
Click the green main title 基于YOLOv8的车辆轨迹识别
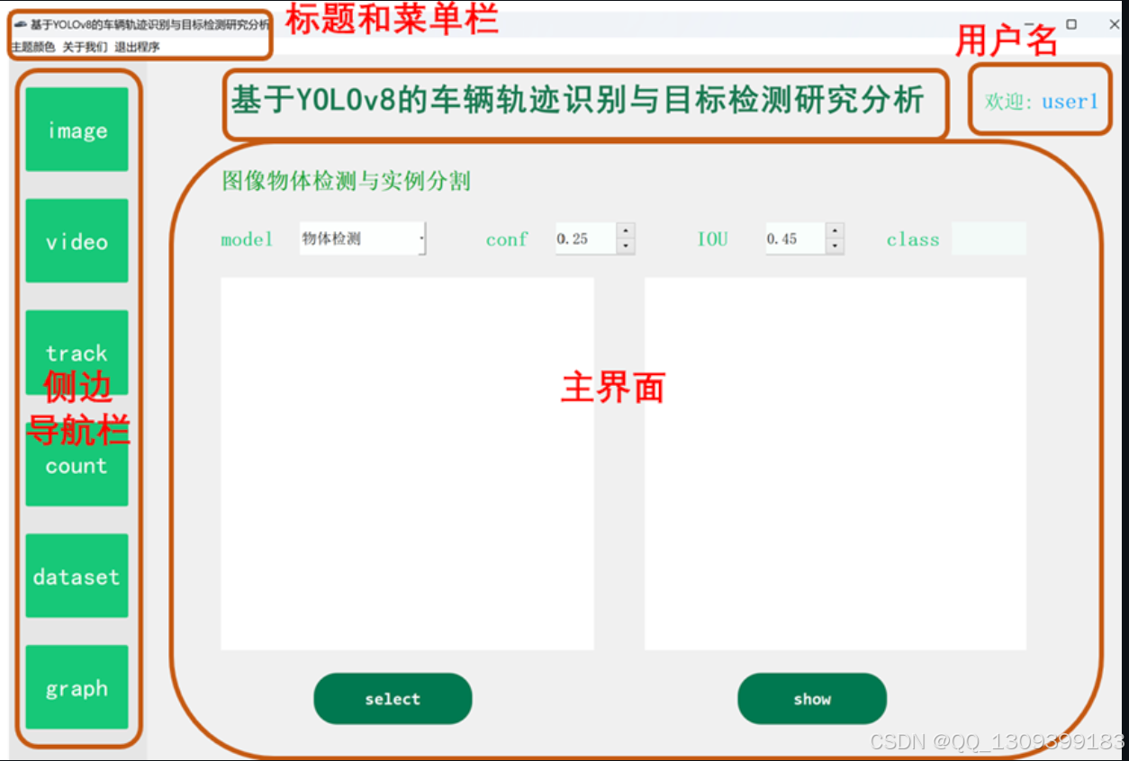click(x=577, y=100)
